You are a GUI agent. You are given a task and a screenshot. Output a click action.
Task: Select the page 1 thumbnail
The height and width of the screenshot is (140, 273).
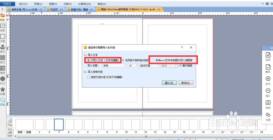(x=40, y=125)
